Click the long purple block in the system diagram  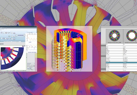[x=20, y=35]
